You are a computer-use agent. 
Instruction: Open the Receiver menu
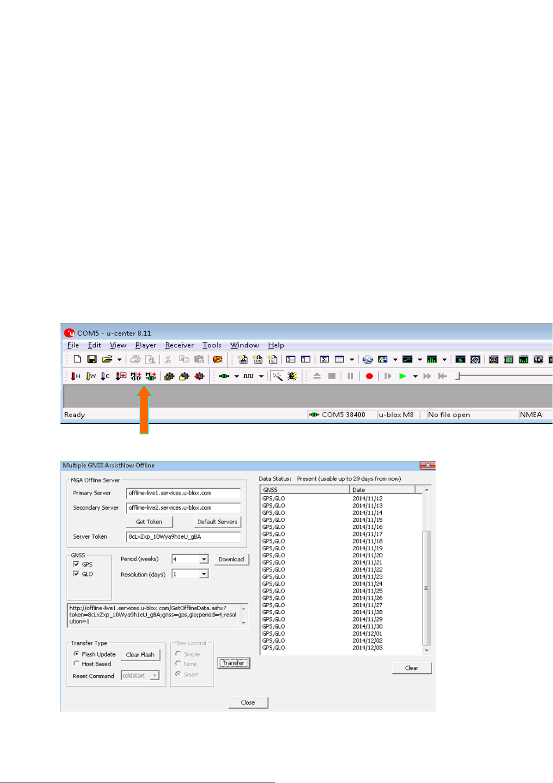tap(179, 345)
